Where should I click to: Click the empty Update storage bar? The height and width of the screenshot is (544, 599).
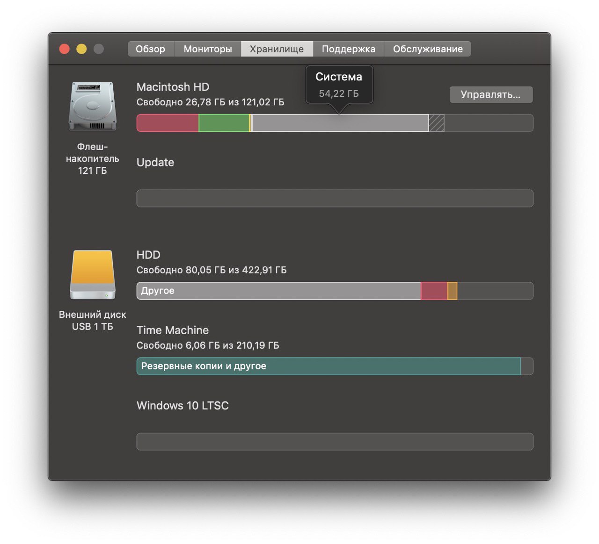tap(335, 198)
